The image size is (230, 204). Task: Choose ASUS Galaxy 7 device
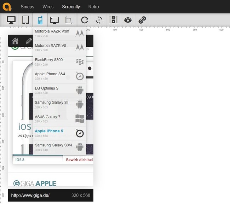[59, 119]
